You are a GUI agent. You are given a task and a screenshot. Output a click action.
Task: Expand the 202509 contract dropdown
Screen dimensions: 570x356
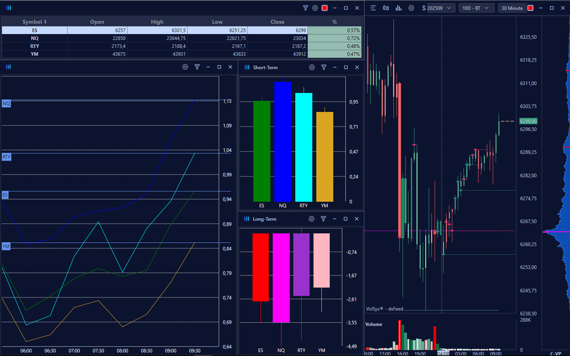pyautogui.click(x=438, y=8)
